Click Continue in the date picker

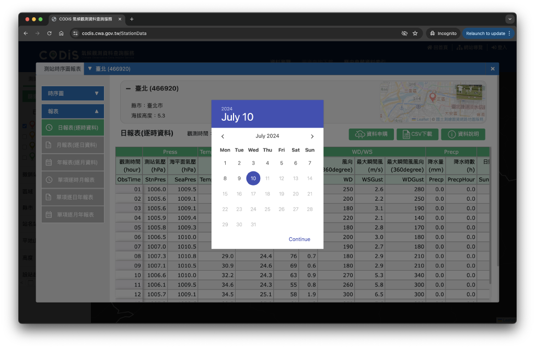point(299,239)
